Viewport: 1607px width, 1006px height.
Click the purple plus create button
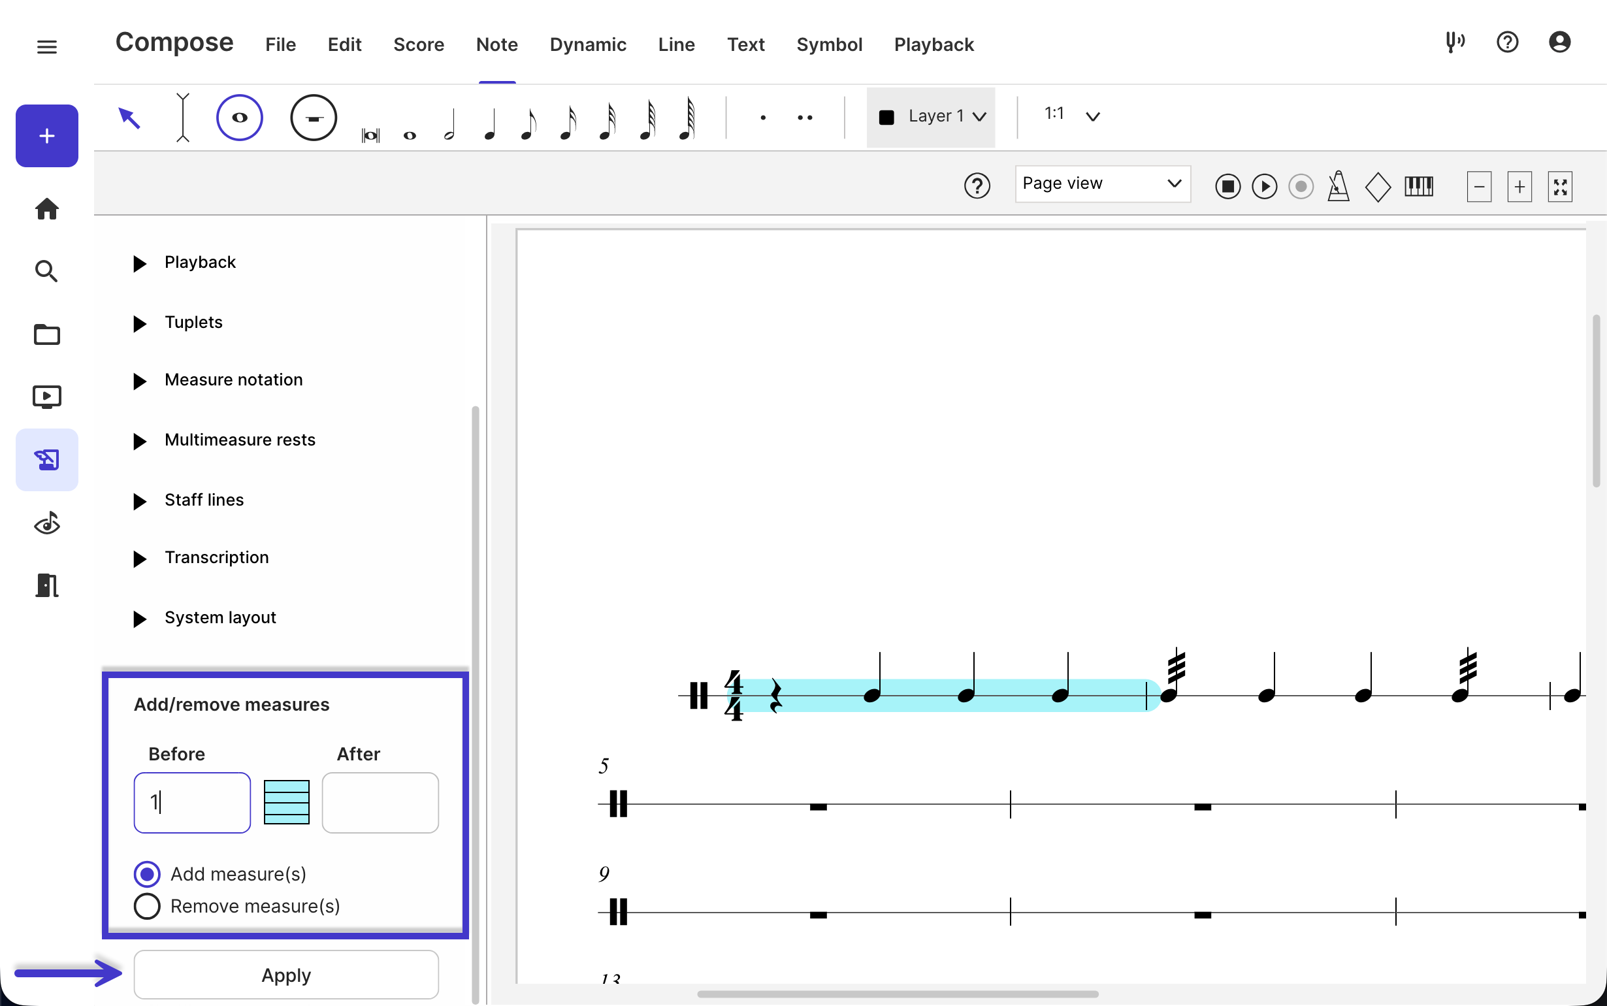[46, 136]
